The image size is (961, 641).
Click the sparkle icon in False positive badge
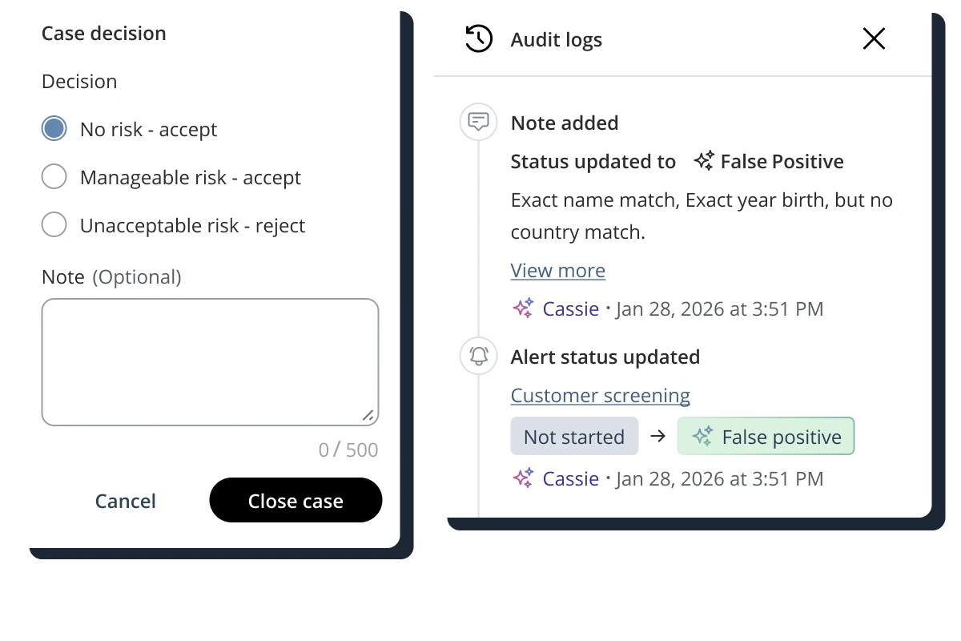pyautogui.click(x=702, y=437)
